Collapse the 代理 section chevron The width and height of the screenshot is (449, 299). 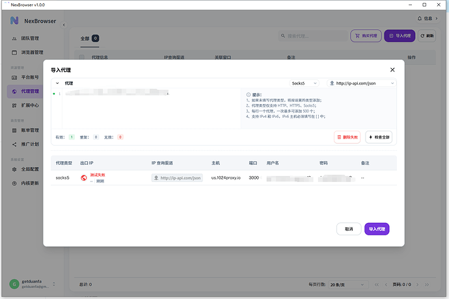click(57, 83)
